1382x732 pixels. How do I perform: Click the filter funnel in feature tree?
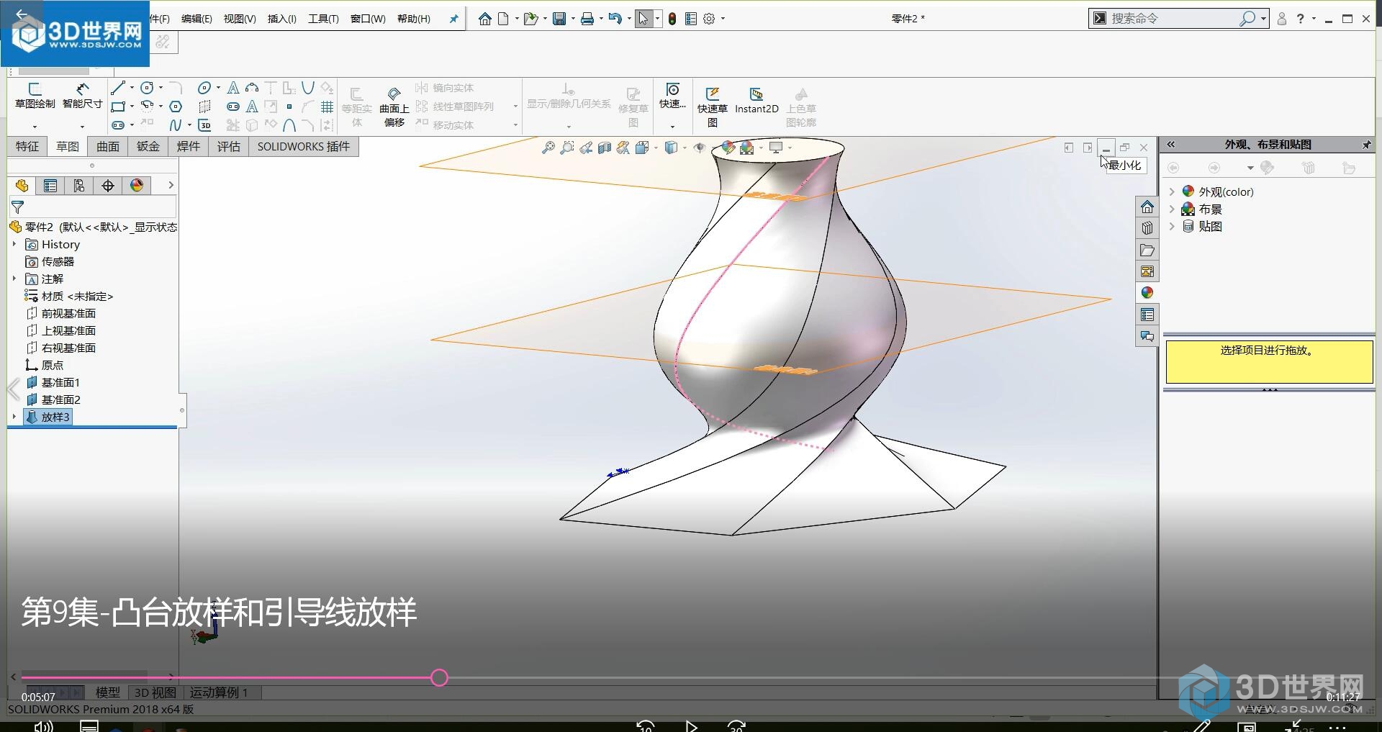18,207
